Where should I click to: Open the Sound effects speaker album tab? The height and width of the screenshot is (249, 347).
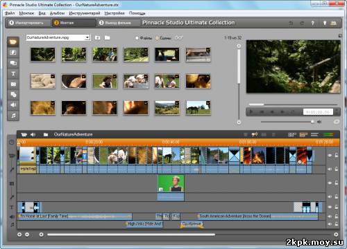pos(13,105)
